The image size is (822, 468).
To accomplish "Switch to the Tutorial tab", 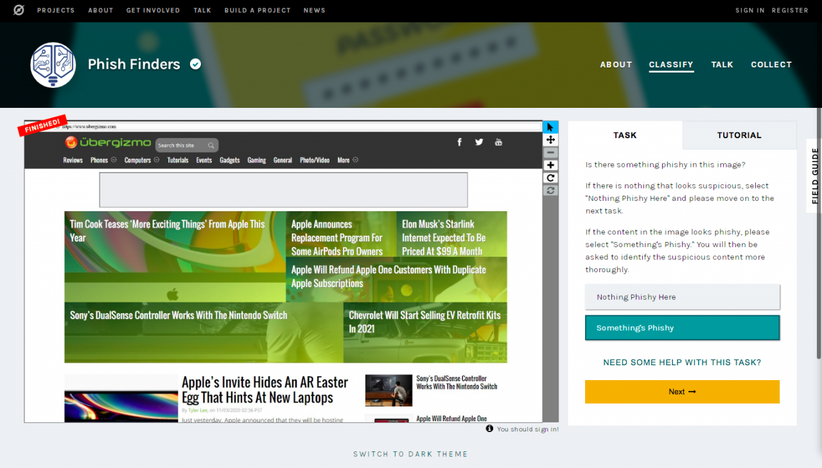I will point(739,135).
